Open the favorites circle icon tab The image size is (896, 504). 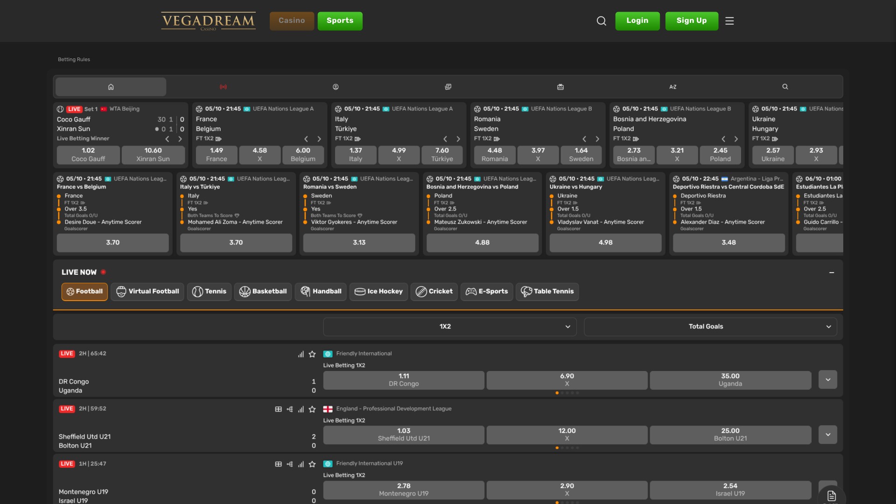(x=336, y=87)
